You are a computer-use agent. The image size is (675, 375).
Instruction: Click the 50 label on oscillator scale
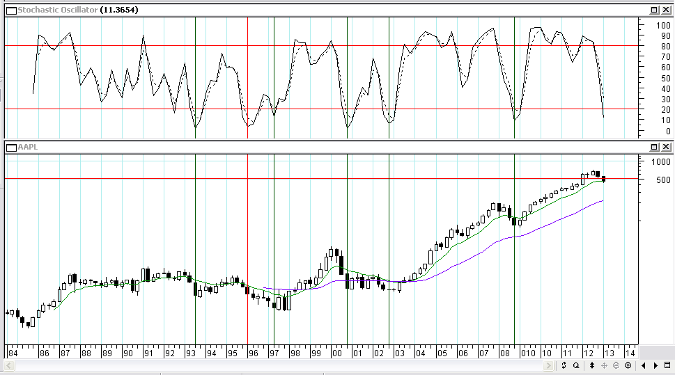(665, 78)
